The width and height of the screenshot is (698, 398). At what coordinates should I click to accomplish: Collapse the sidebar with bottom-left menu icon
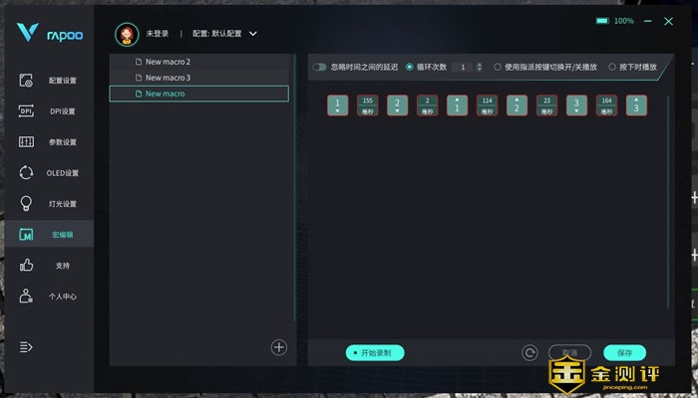(x=27, y=347)
